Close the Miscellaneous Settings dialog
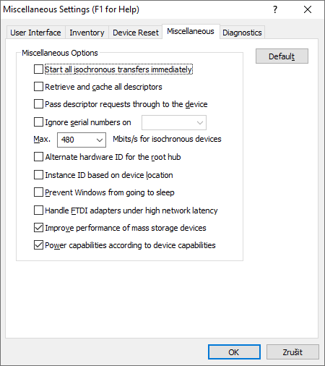The height and width of the screenshot is (366, 325). (308, 9)
